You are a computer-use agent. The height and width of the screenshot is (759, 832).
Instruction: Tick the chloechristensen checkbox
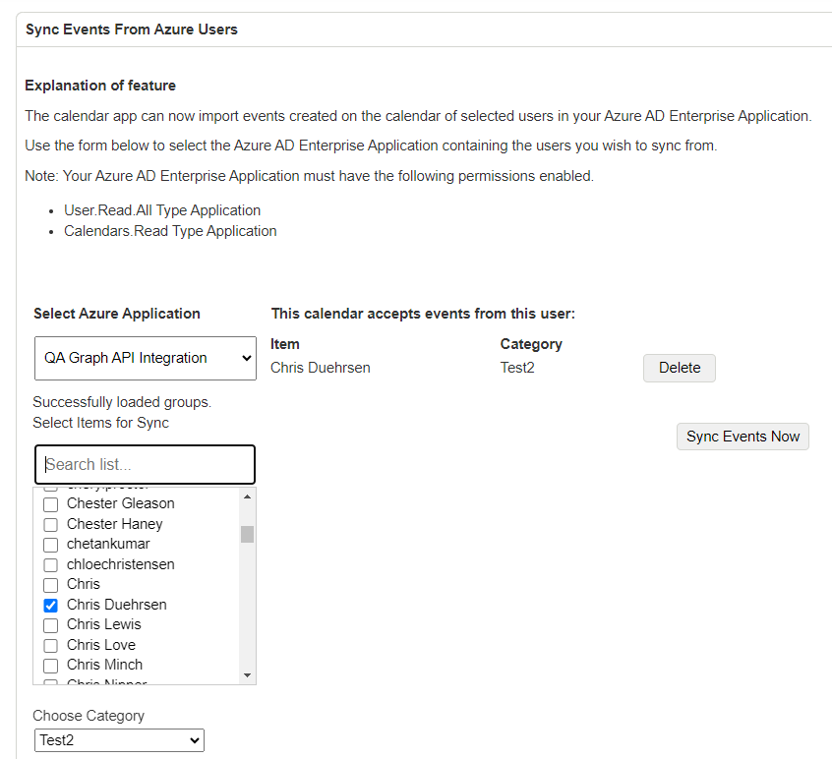[50, 565]
